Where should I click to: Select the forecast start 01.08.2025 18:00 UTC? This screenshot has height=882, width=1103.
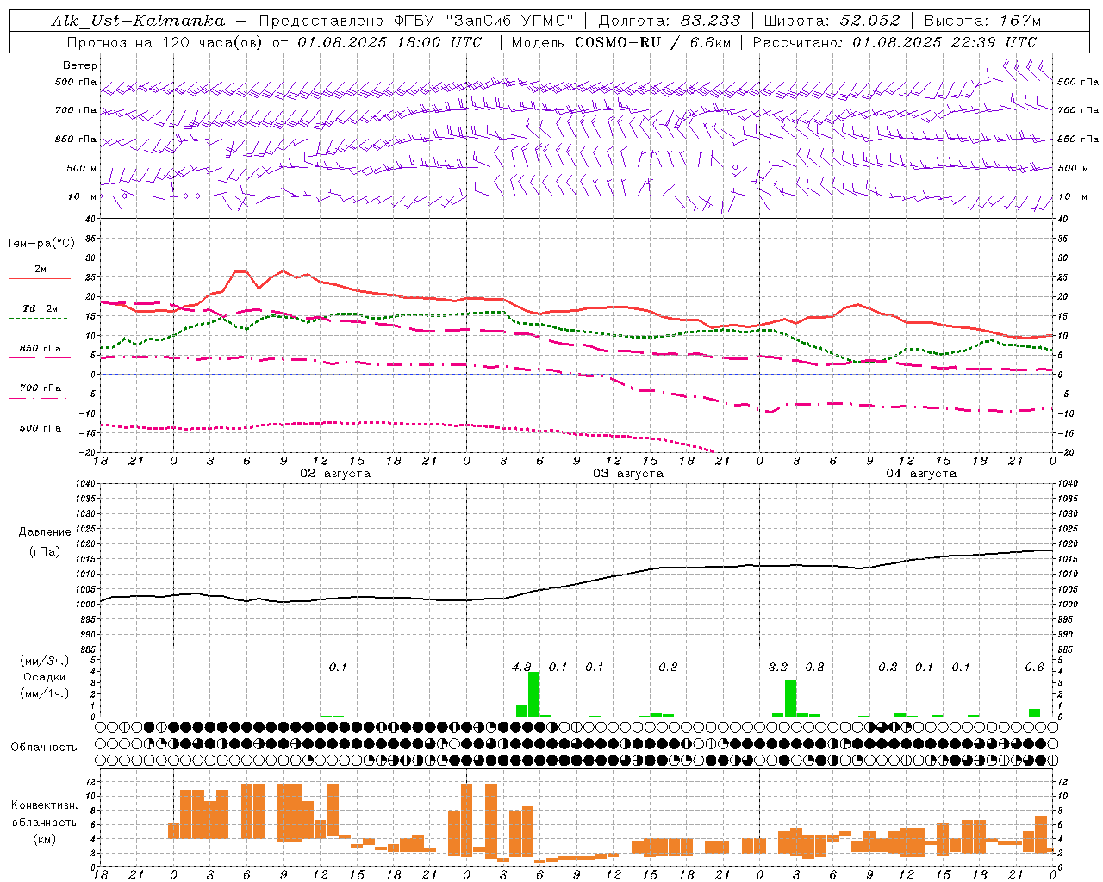tap(389, 42)
